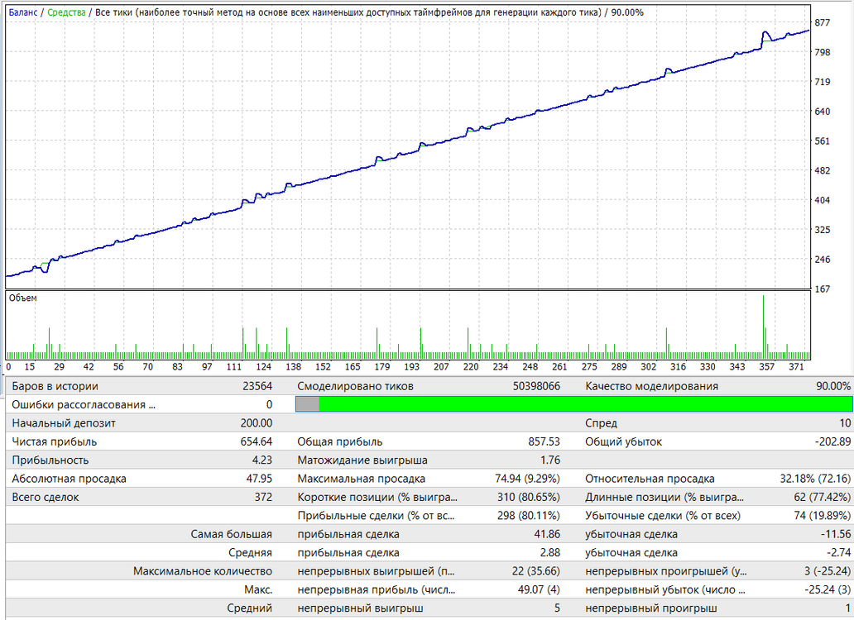The image size is (854, 620).
Task: Click the 'Максимальное количество' row label
Action: [x=203, y=571]
